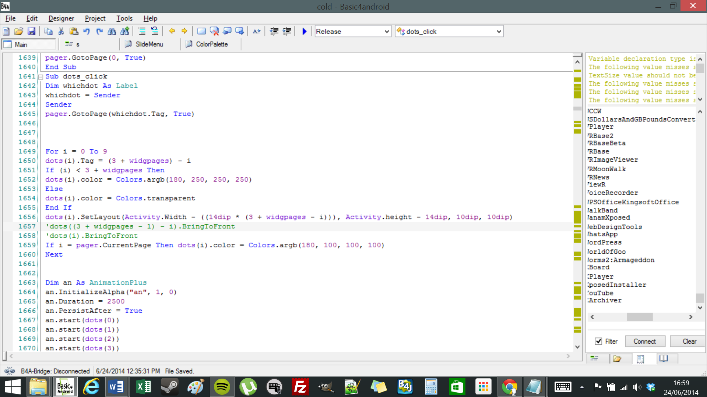707x397 pixels.
Task: Open the logs tab icon in right pane
Action: click(640, 359)
